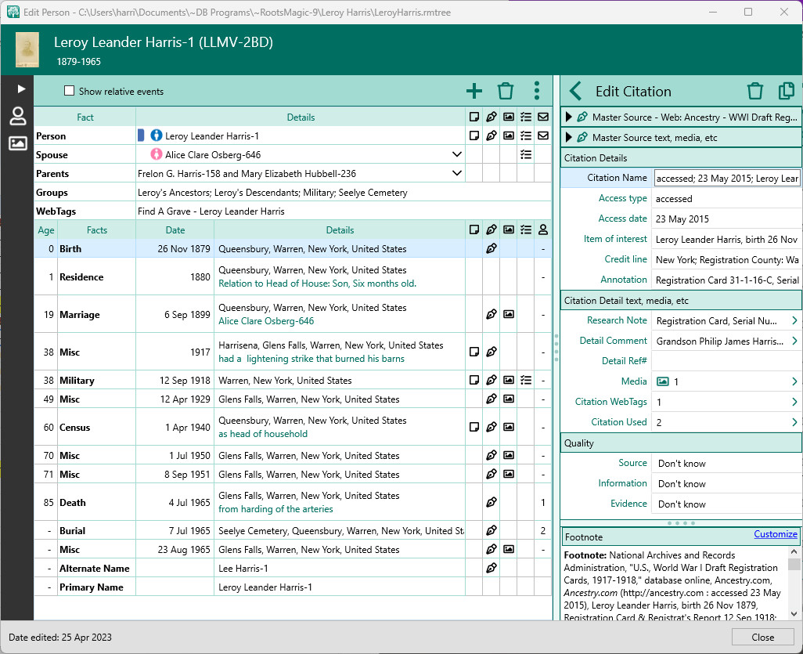Open the three-dot options menu
803x654 pixels.
click(x=537, y=91)
